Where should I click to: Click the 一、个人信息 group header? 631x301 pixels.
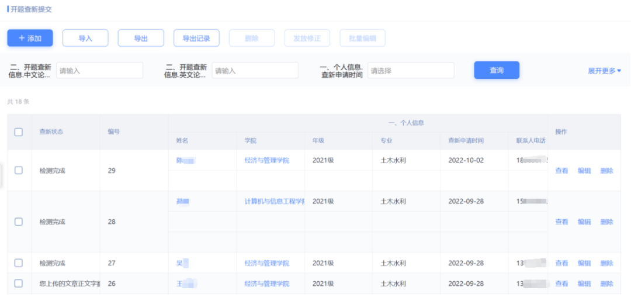click(x=406, y=123)
